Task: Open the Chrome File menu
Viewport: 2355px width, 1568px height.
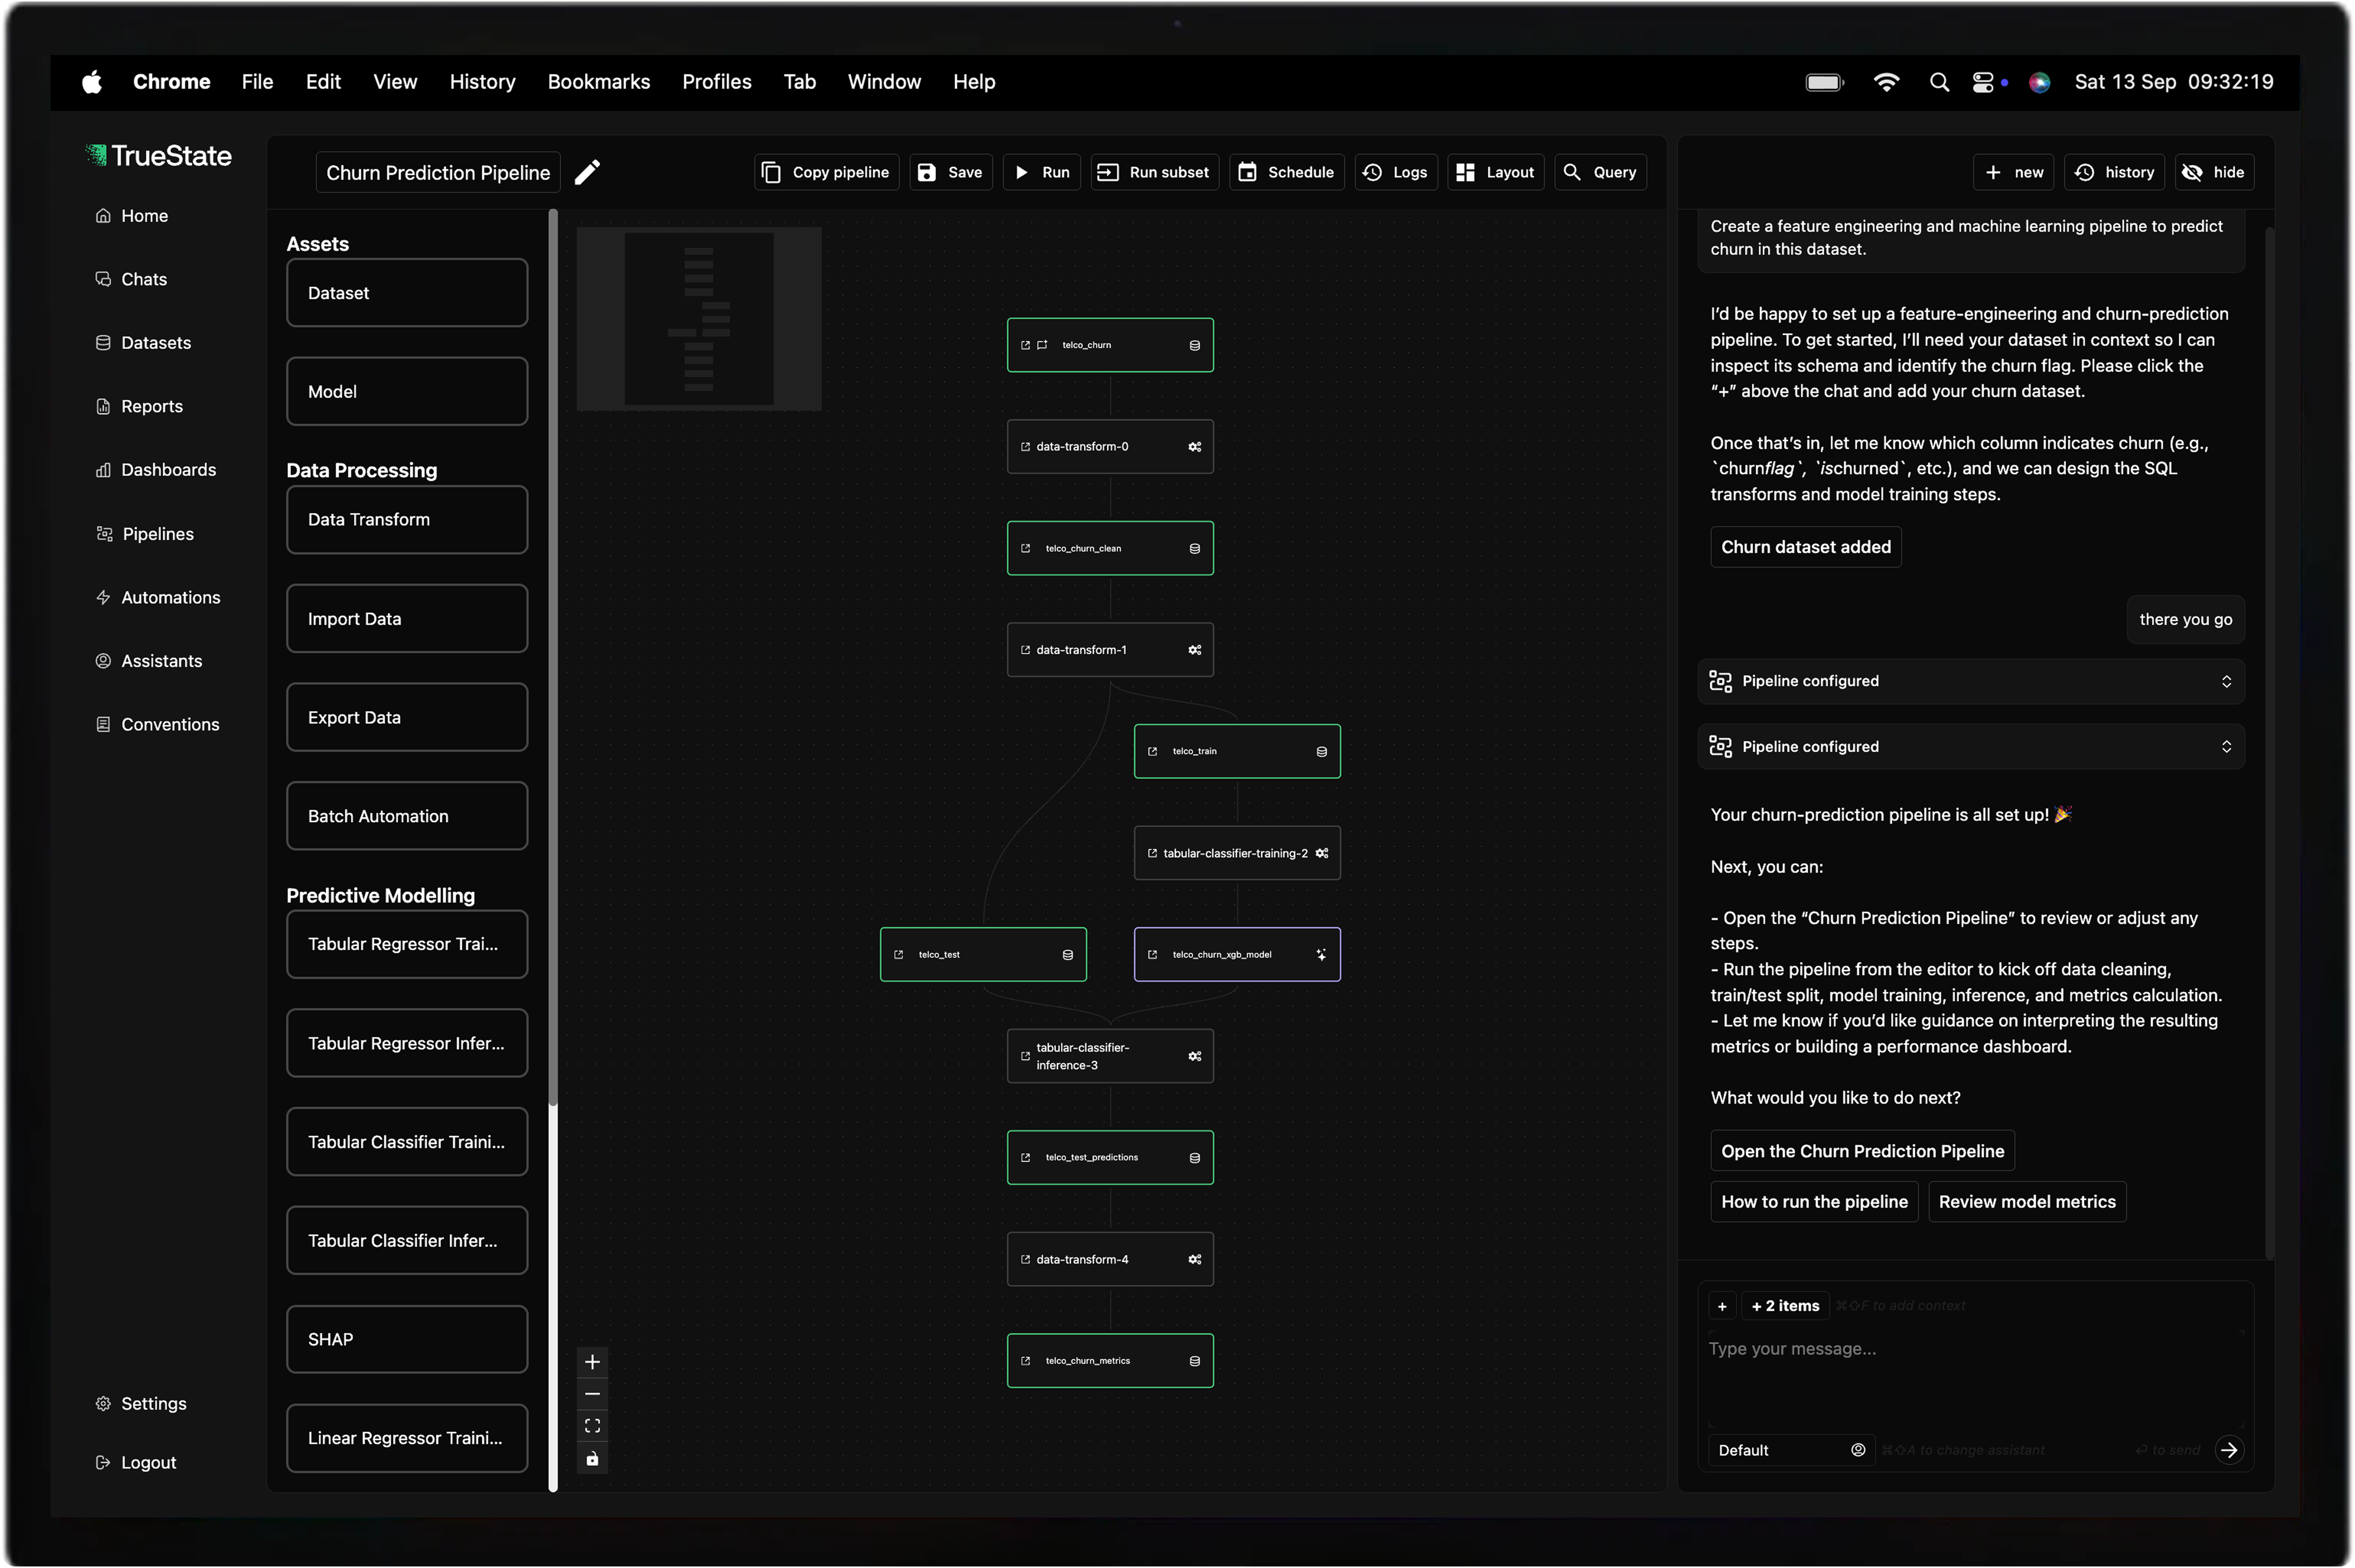Action: (257, 82)
